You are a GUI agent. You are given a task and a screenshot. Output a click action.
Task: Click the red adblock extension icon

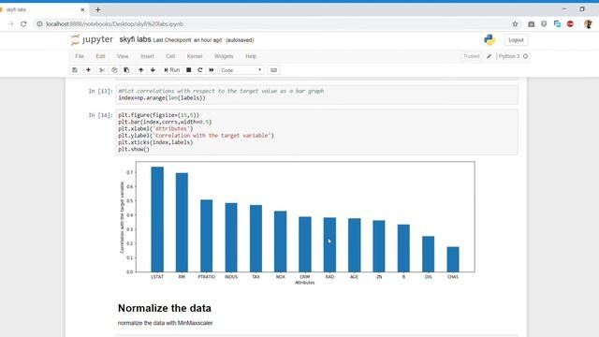[x=570, y=23]
